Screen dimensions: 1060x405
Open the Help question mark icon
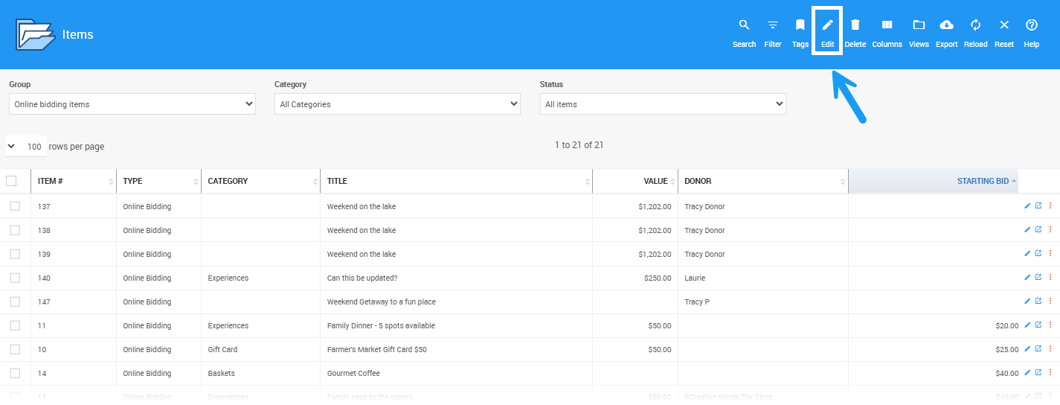1031,25
